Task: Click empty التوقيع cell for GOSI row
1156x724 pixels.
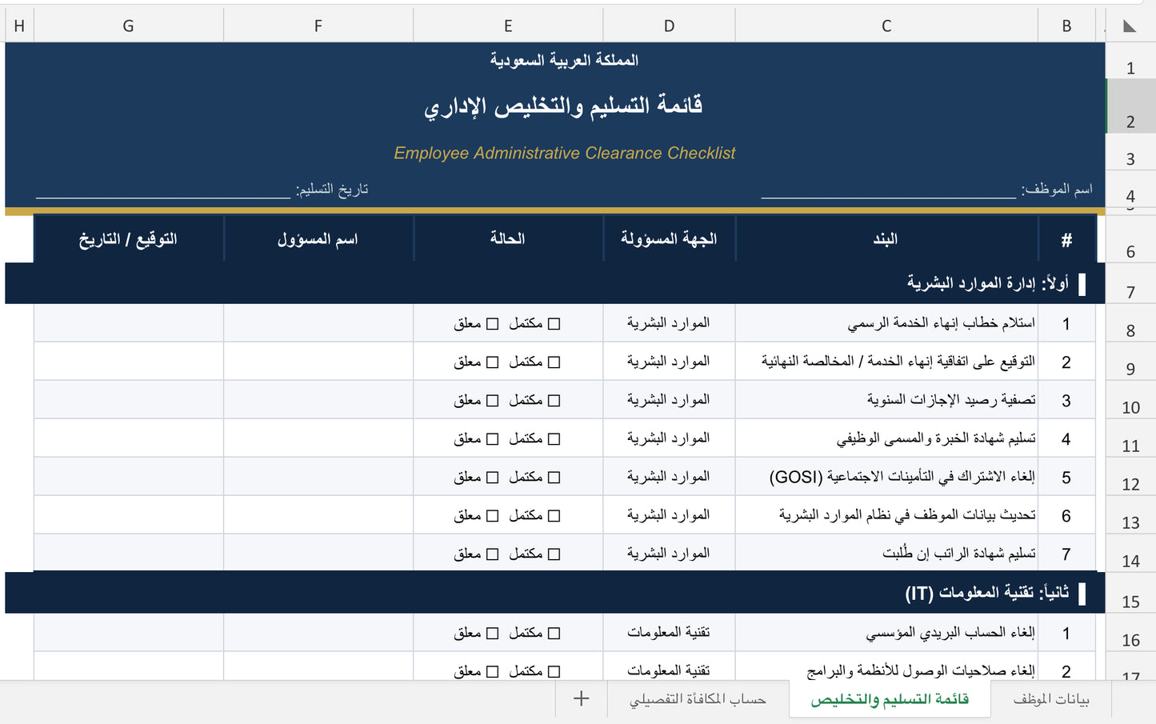Action: (128, 477)
